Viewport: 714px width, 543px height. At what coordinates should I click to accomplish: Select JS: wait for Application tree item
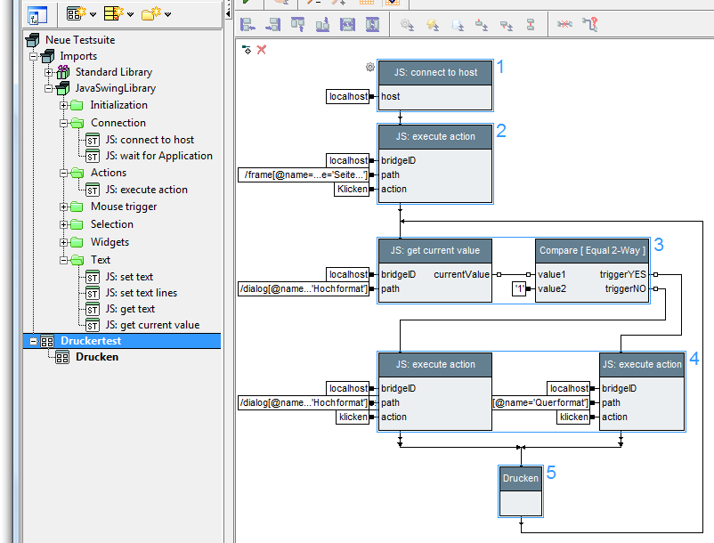[x=159, y=156]
